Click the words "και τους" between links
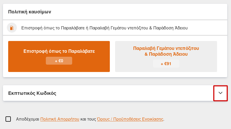 click(88, 119)
